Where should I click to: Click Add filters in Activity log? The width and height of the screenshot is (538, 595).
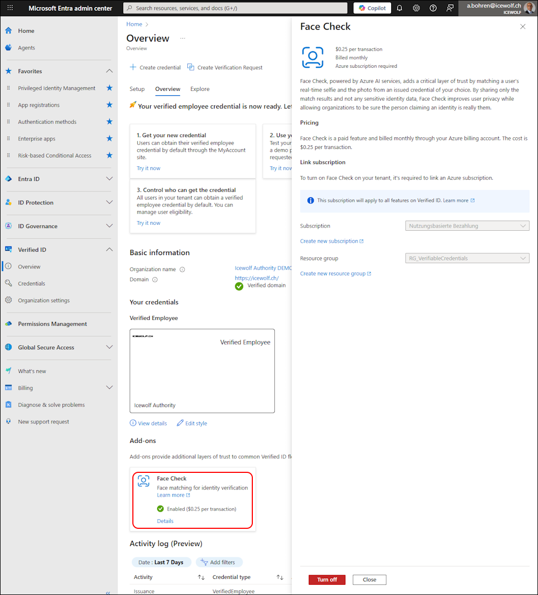coord(219,562)
